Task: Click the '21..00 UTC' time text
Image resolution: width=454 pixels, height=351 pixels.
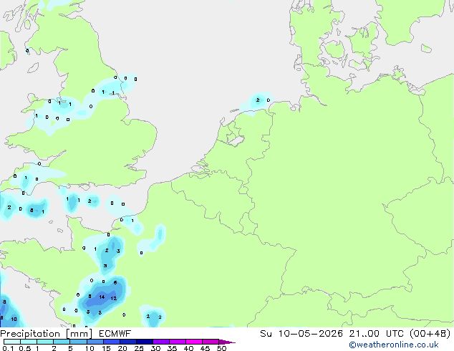Action: (375, 334)
